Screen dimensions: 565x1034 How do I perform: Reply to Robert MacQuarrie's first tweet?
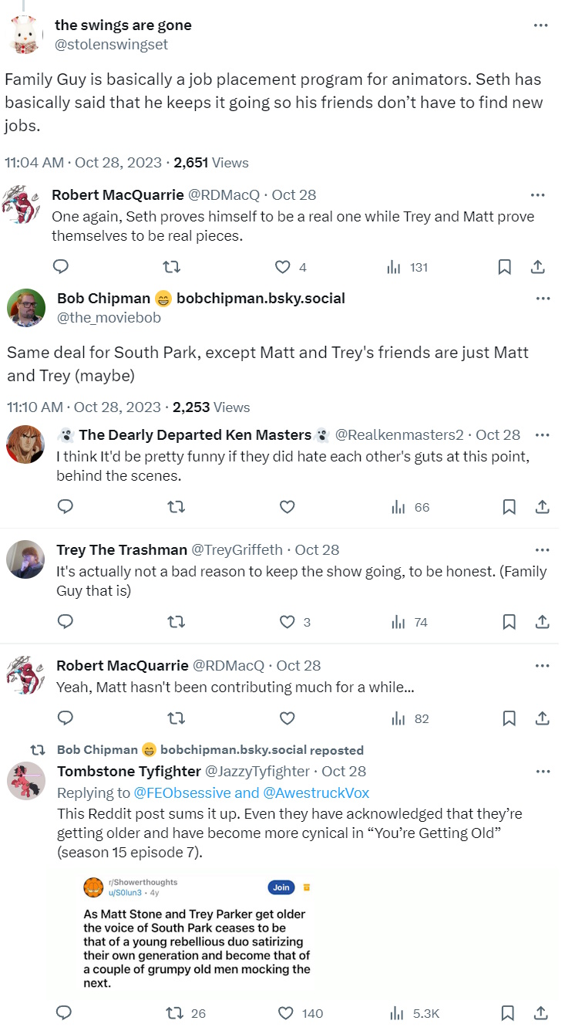pyautogui.click(x=61, y=267)
